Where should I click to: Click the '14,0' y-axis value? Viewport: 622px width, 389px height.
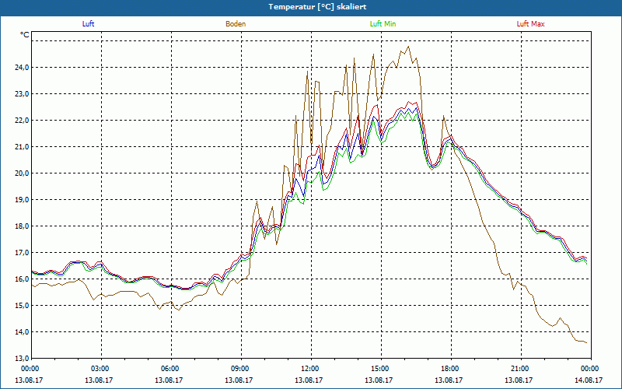click(22, 332)
